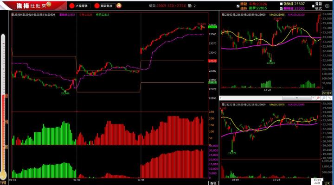This screenshot has height=185, width=334.
Task: Click the 強棒旺旺來 logo banner
Action: [x=34, y=6]
